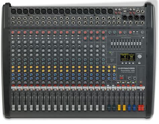
Task: Click the channel 1 pan knob above the mute button
Action: [13, 83]
